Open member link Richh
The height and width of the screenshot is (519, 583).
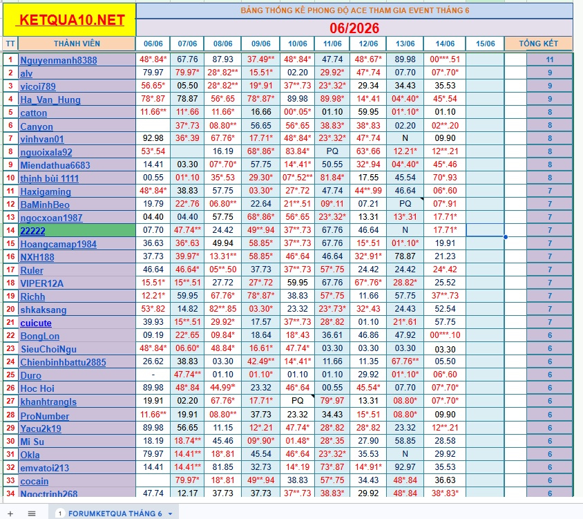coord(32,296)
